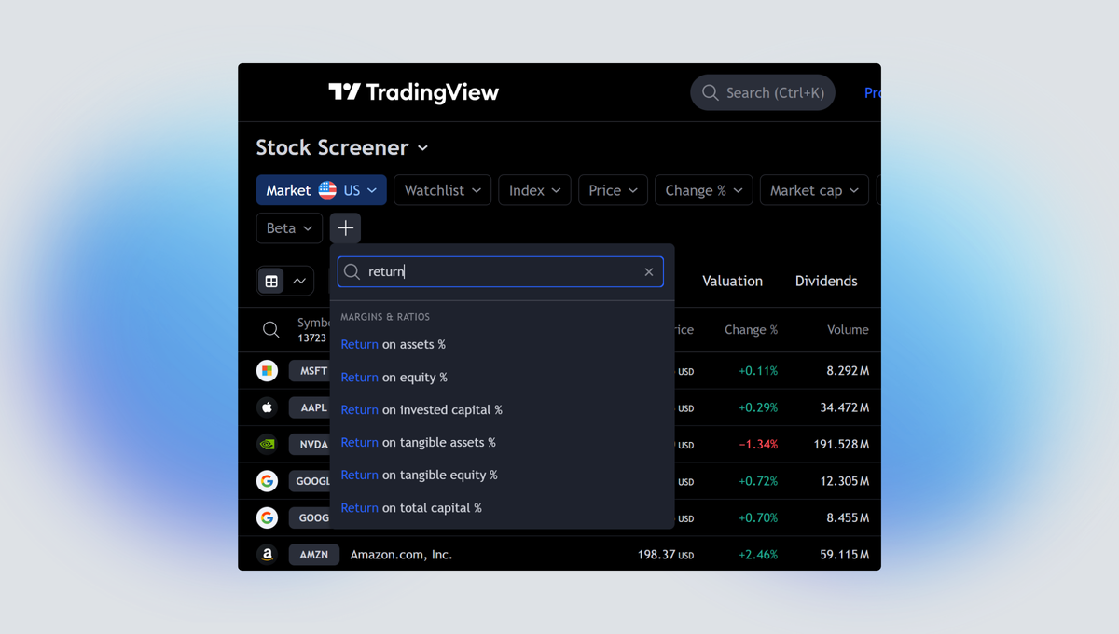Open the Dividends tab
Image resolution: width=1119 pixels, height=634 pixels.
pyautogui.click(x=826, y=281)
